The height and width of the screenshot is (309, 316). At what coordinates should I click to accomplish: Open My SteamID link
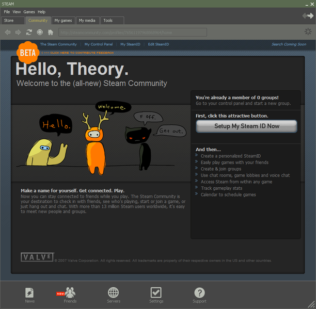tap(130, 44)
